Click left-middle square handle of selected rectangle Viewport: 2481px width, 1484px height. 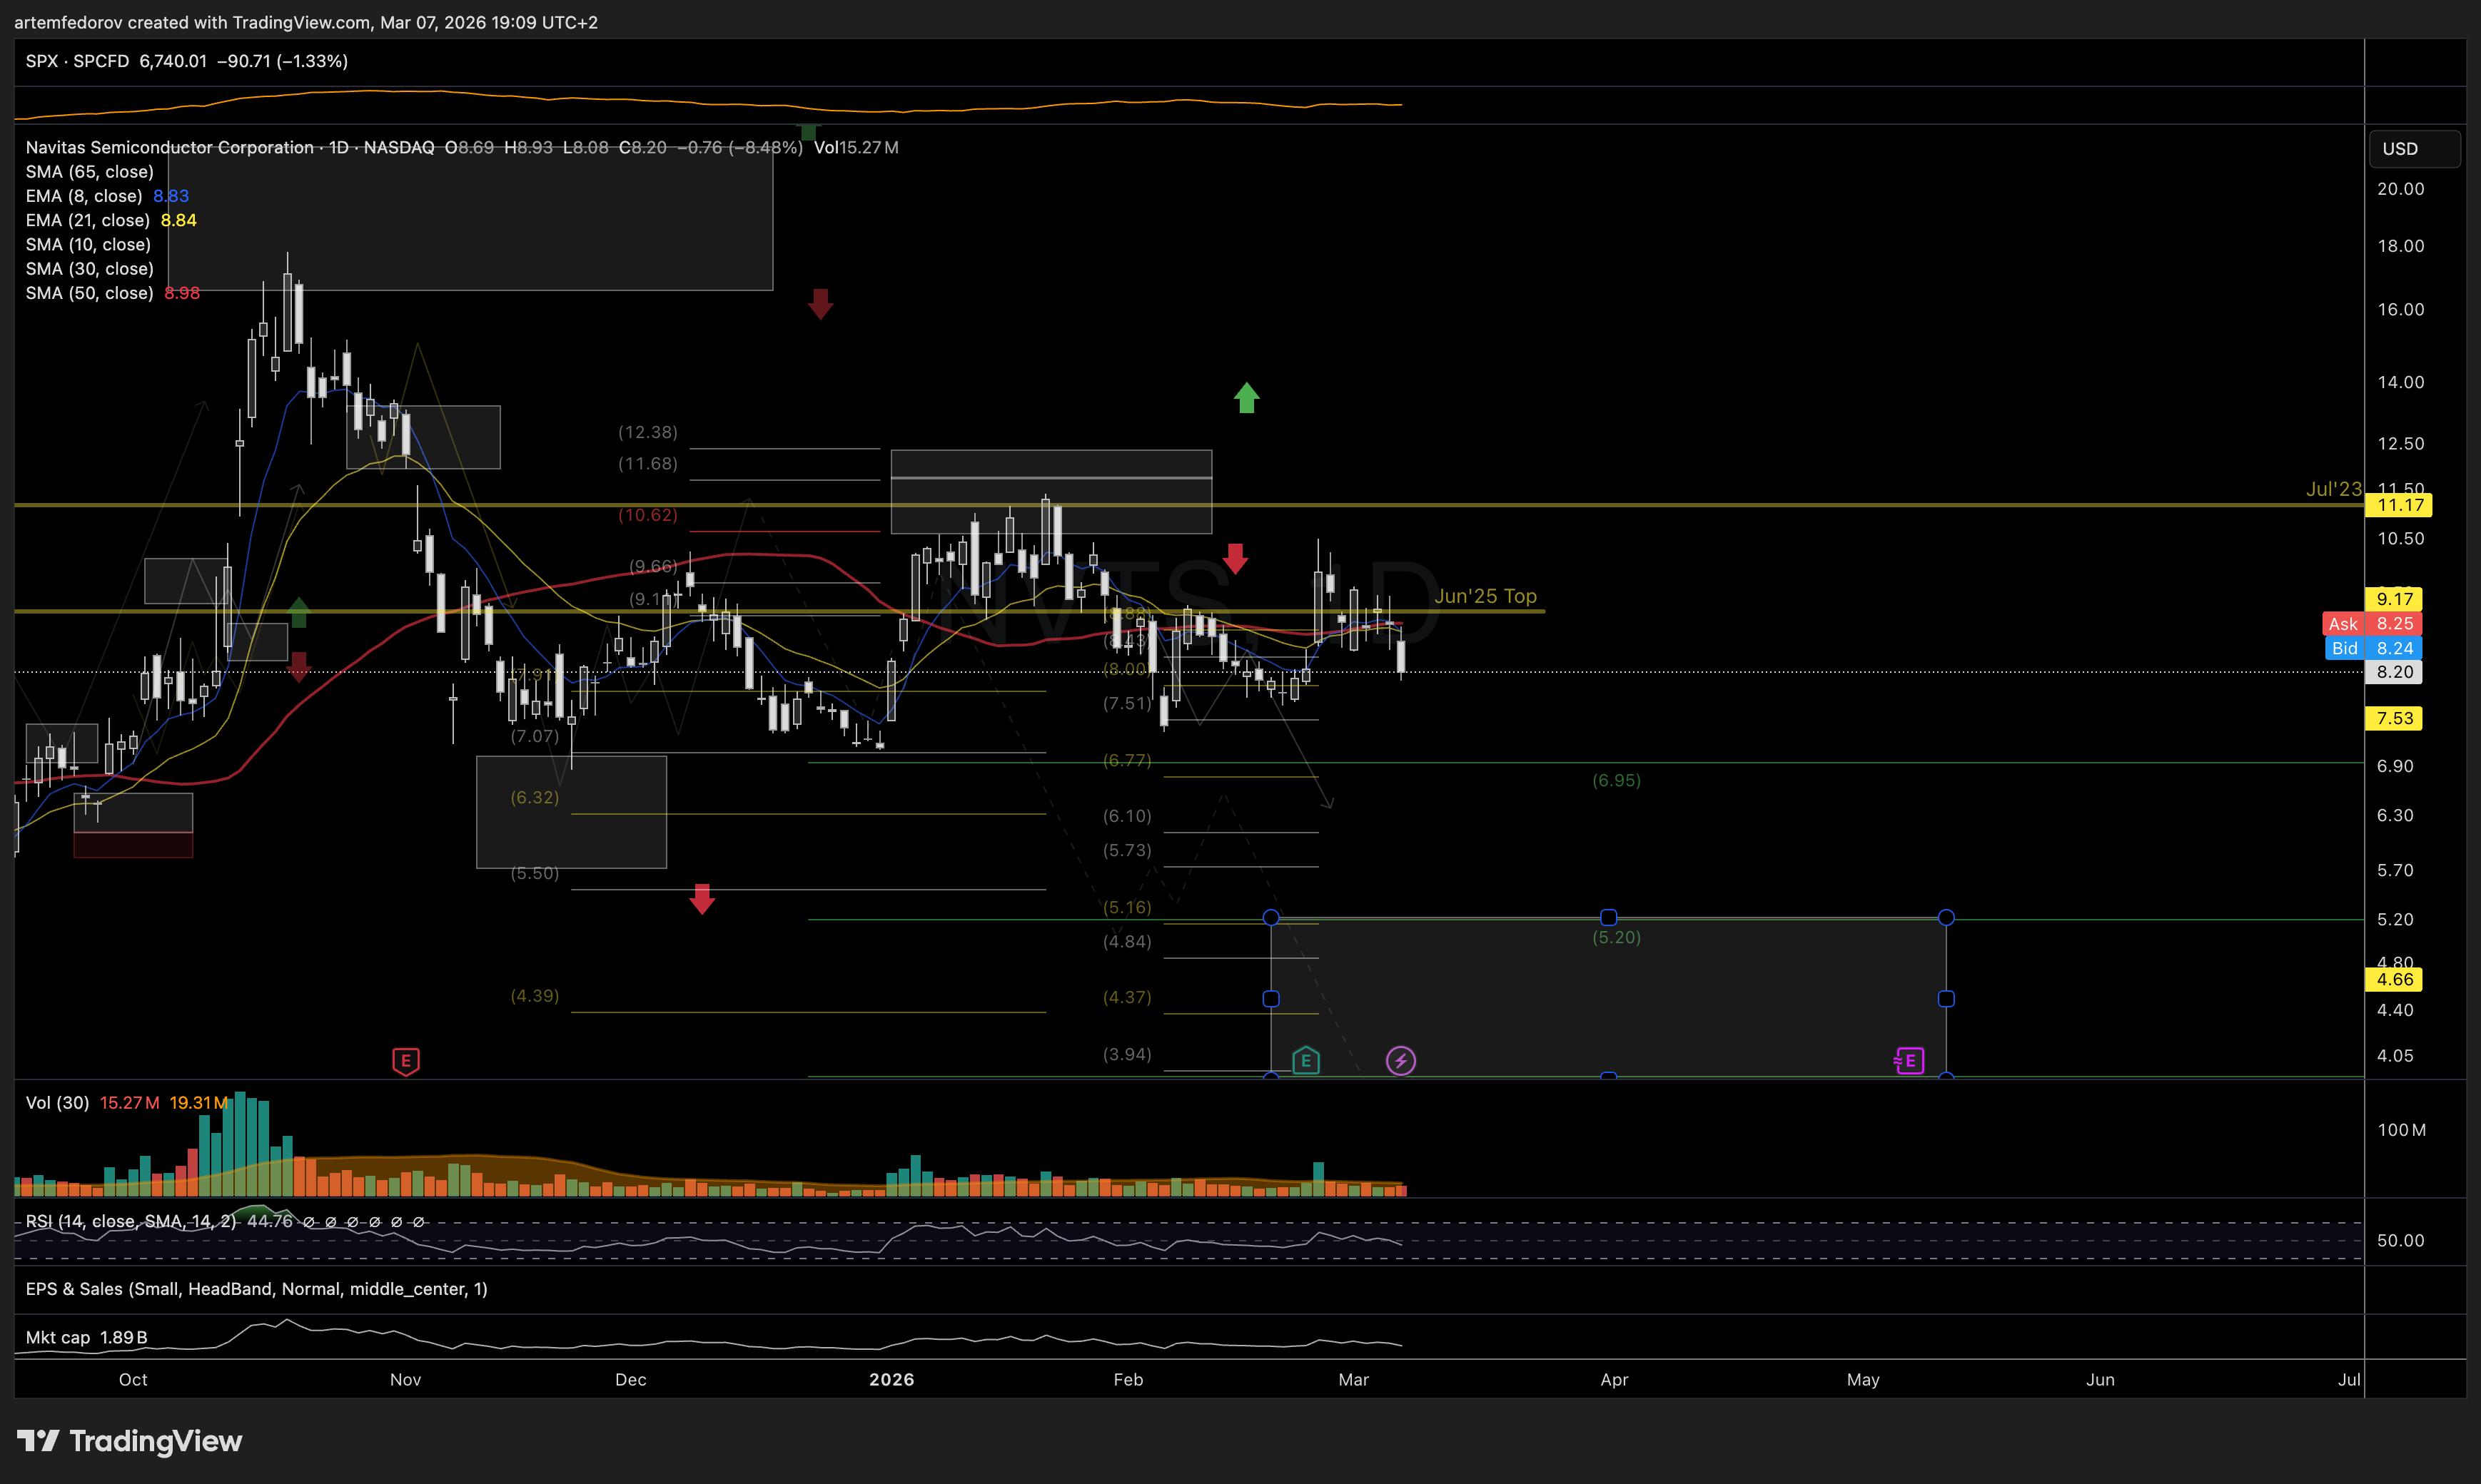(1270, 999)
